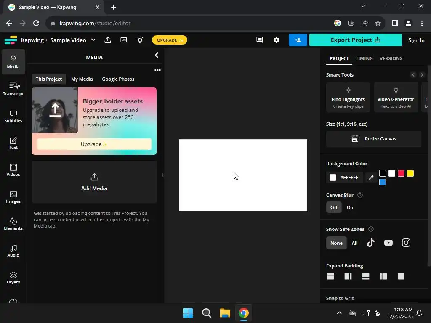Image resolution: width=431 pixels, height=323 pixels.
Task: Open the Subtitles panel
Action: 13,116
